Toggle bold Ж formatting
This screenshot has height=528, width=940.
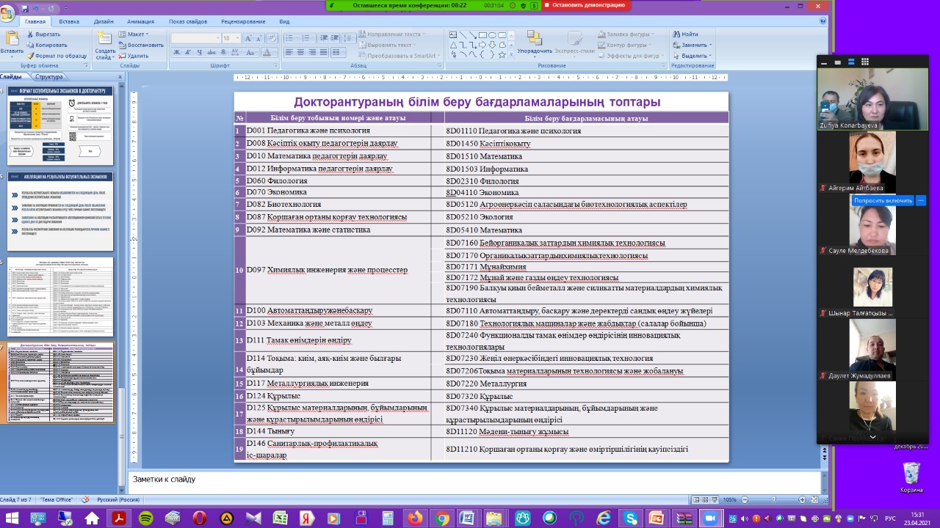(x=176, y=53)
